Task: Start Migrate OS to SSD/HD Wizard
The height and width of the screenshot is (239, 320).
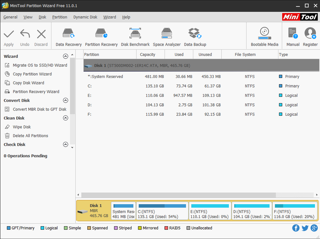Action: (x=40, y=65)
